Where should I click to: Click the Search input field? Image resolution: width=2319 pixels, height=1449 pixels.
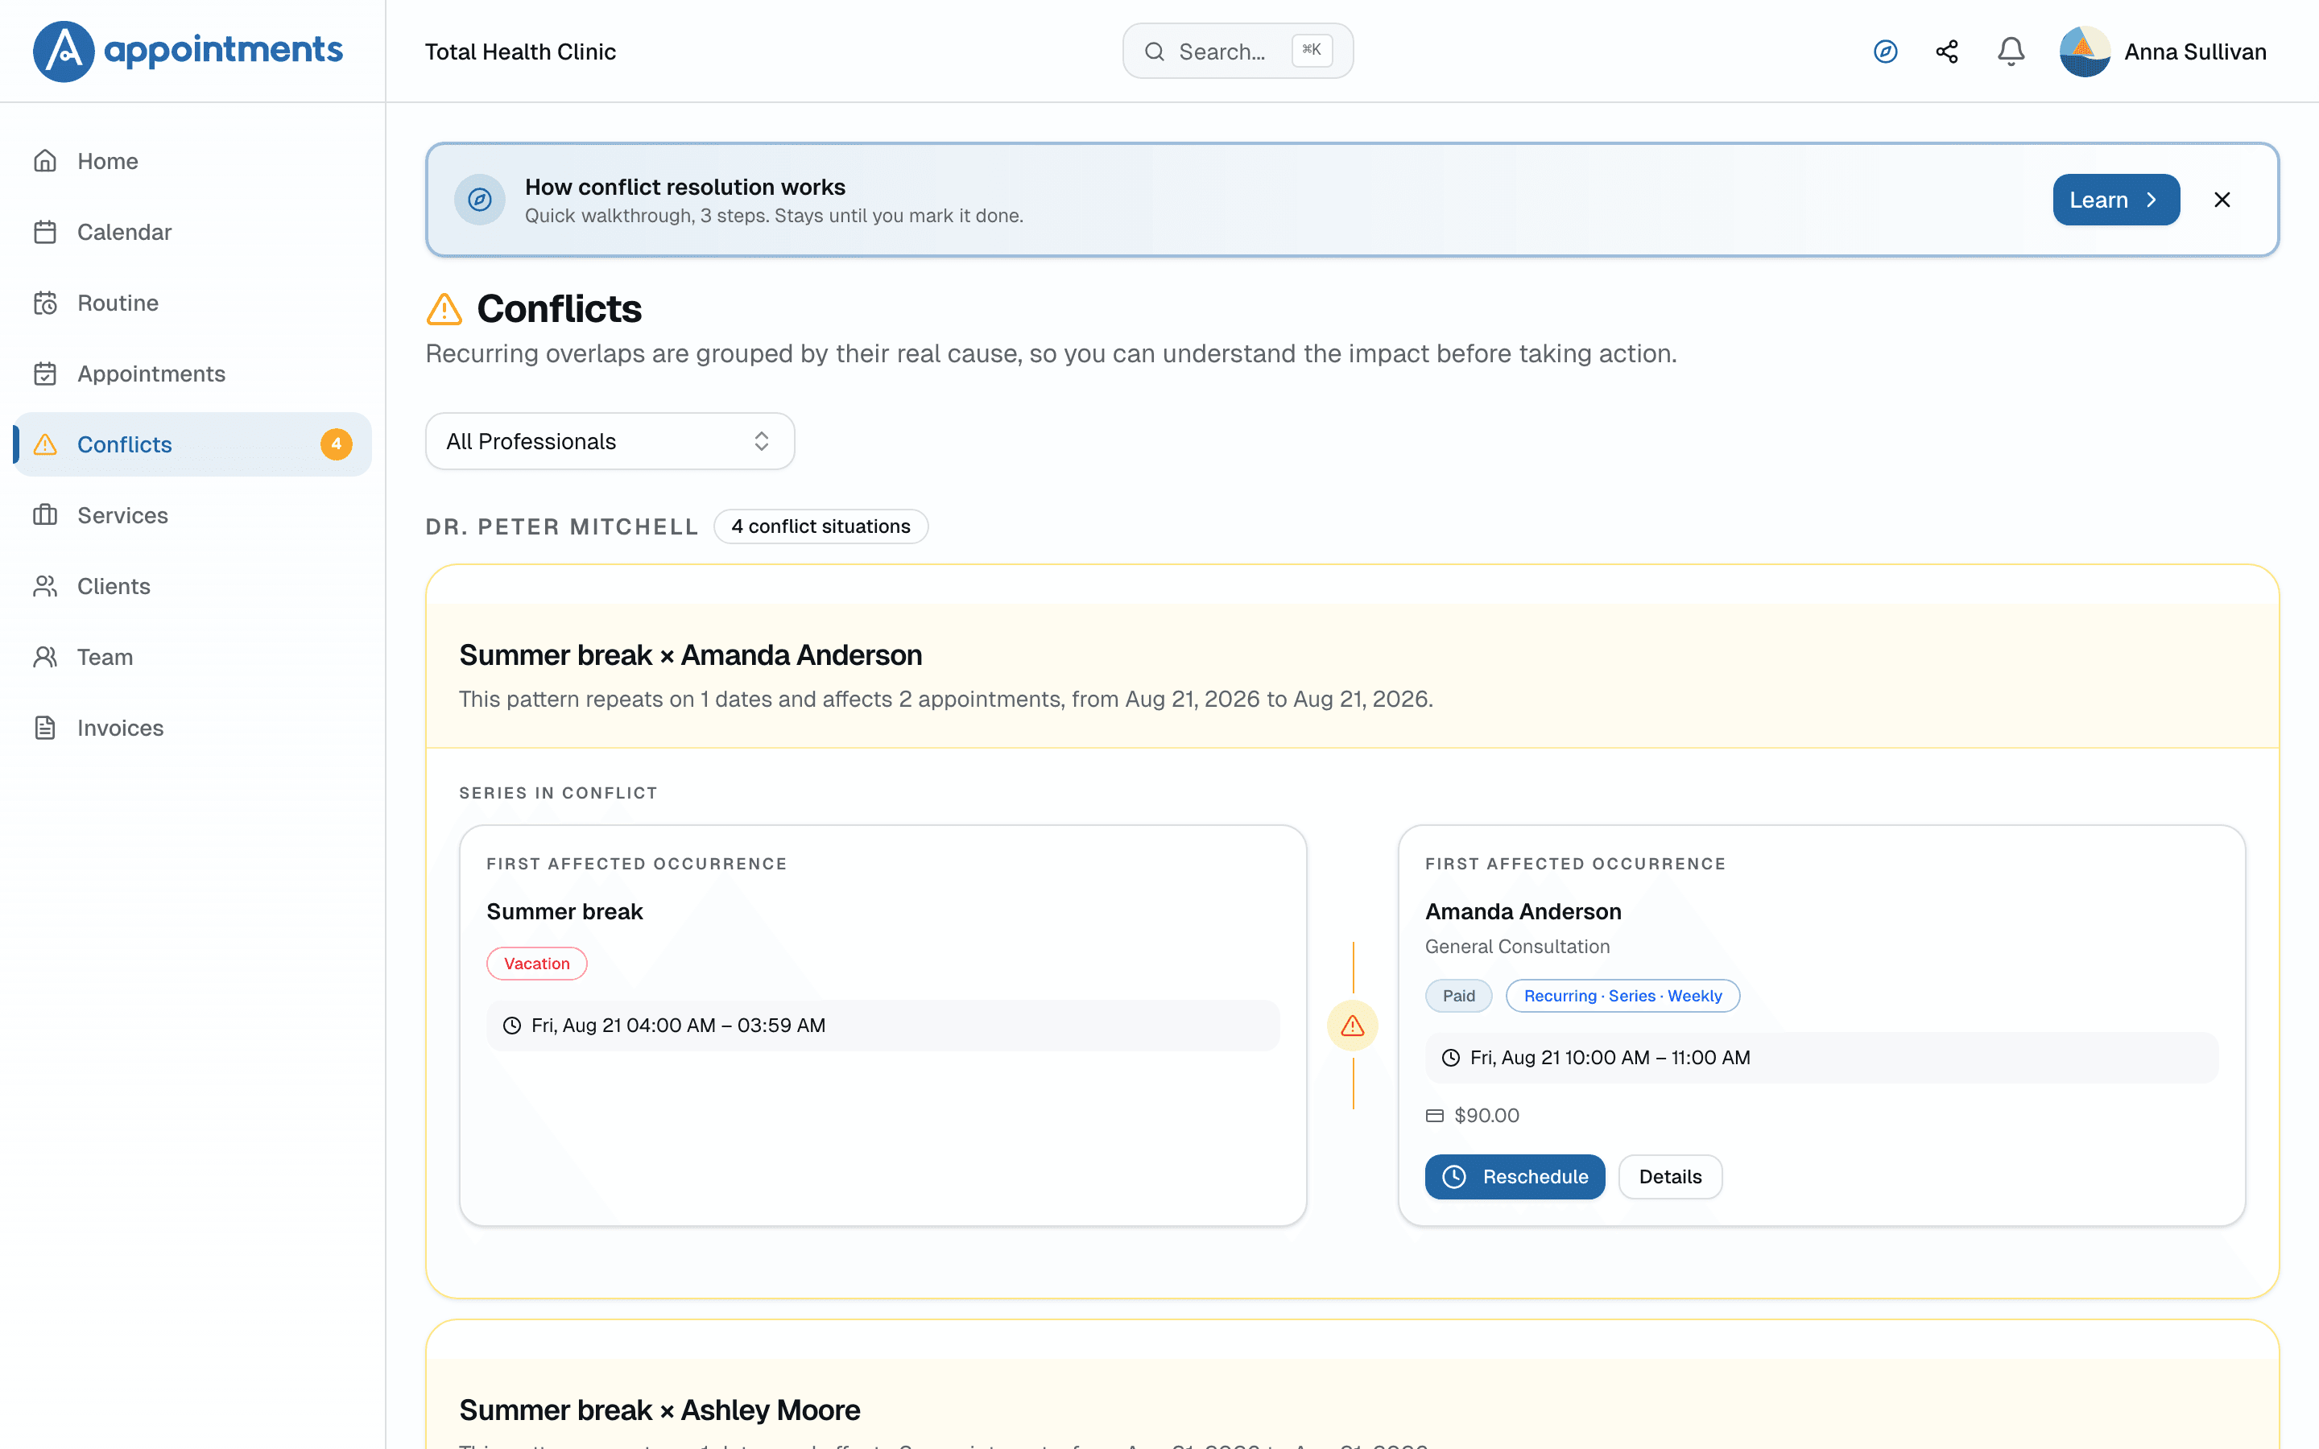click(1238, 52)
